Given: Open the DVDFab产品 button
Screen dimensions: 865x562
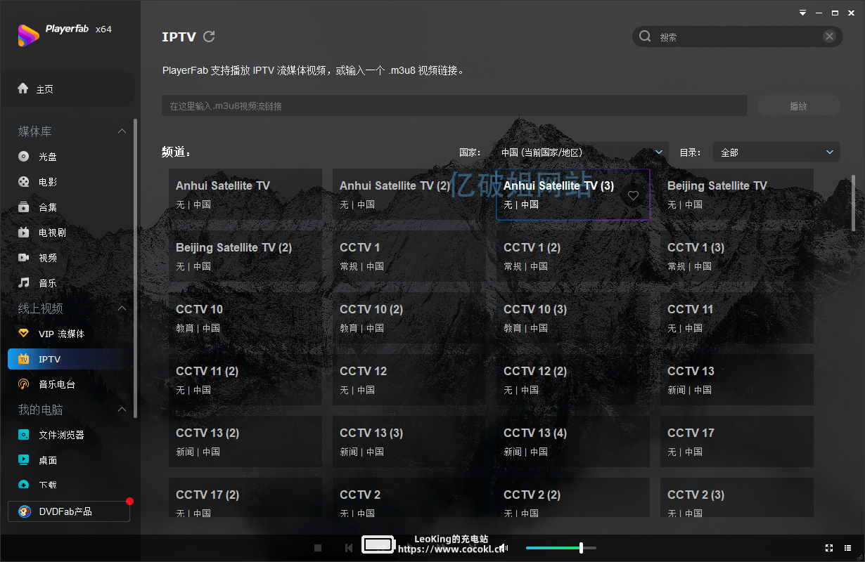Looking at the screenshot, I should click(69, 511).
